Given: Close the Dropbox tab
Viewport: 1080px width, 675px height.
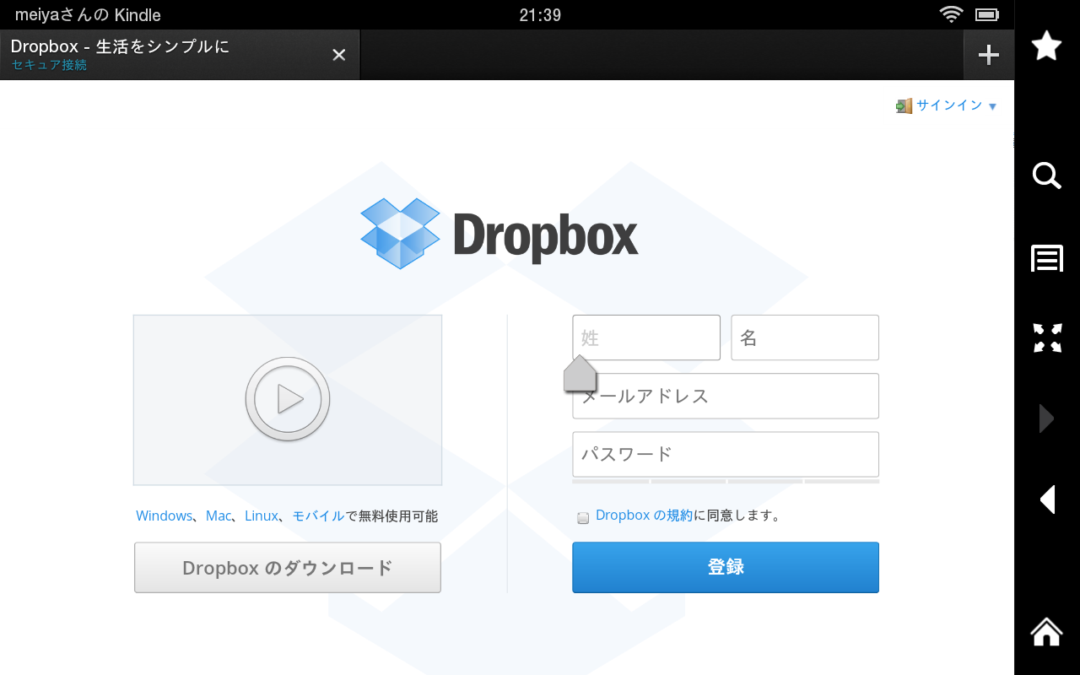Looking at the screenshot, I should pos(339,55).
